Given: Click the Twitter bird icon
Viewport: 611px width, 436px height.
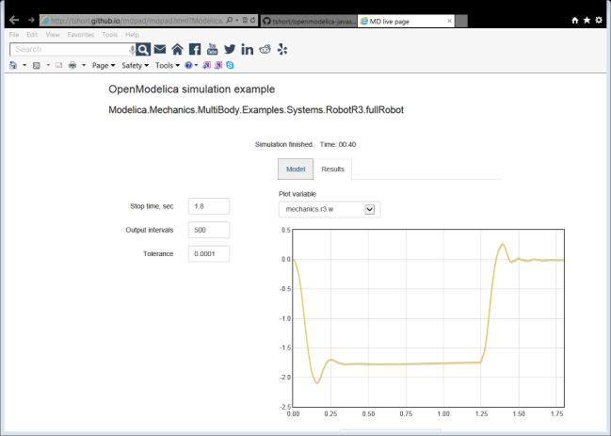Looking at the screenshot, I should pos(229,49).
